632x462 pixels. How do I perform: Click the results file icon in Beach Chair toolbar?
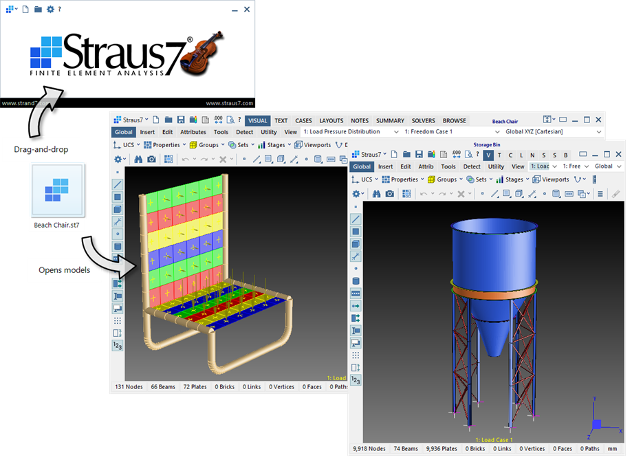click(193, 120)
